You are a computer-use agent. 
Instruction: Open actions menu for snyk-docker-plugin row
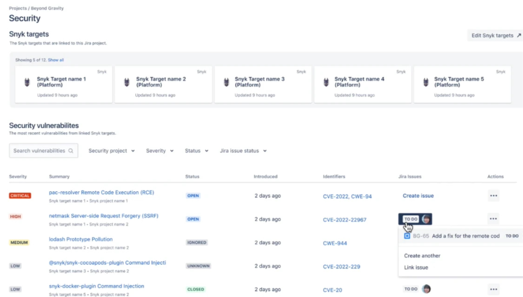coord(494,289)
